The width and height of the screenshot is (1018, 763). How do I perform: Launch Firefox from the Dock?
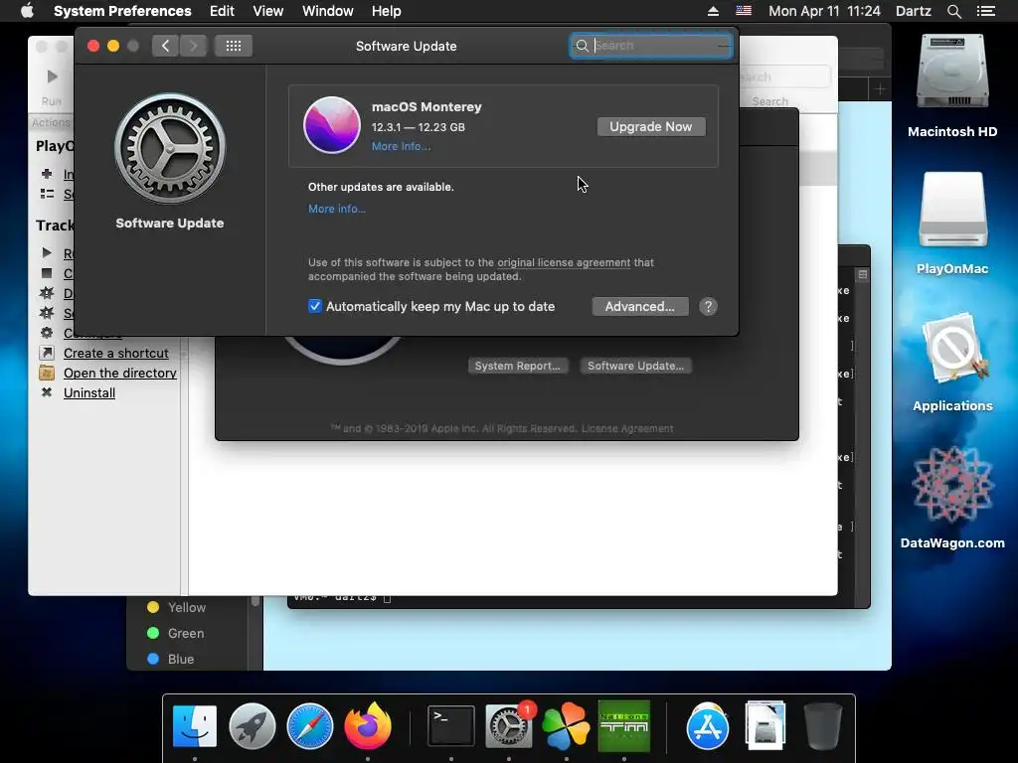pos(368,725)
